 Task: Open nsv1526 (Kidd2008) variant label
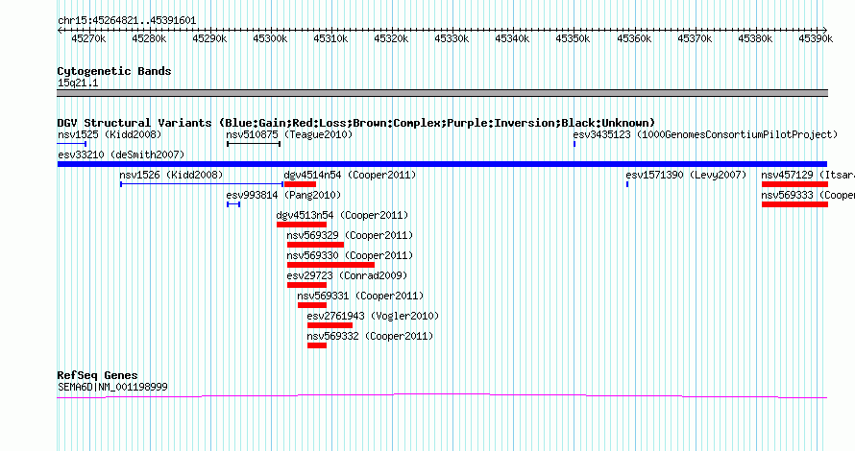pos(171,175)
